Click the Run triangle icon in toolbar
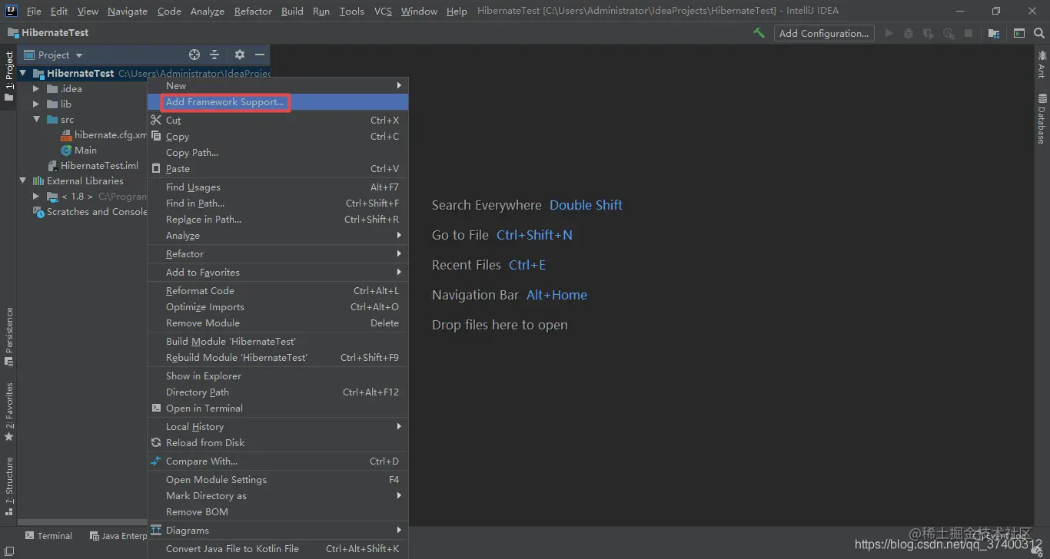 pyautogui.click(x=889, y=33)
